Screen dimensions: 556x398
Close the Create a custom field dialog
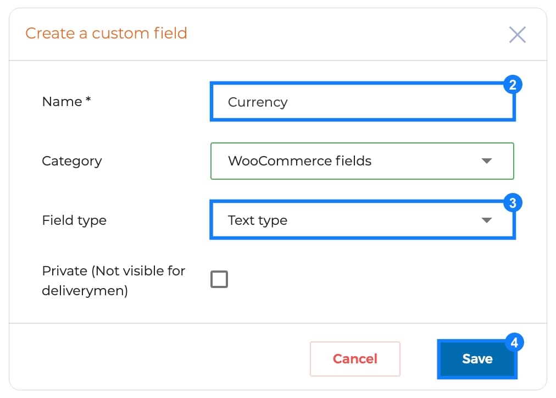(x=518, y=35)
